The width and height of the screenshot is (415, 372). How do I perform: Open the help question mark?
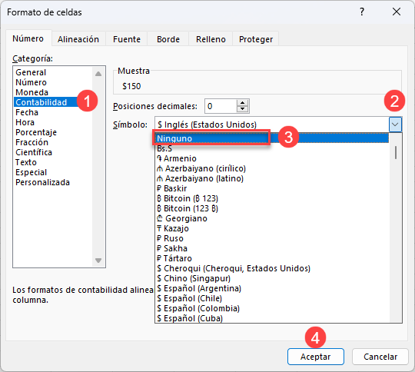coord(362,12)
